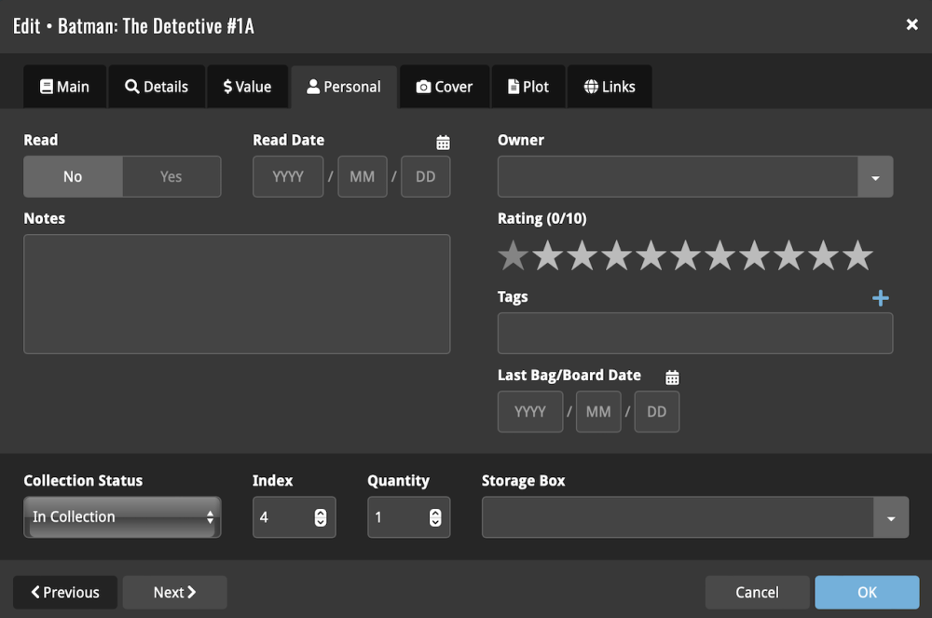Open the Storage Box dropdown arrow
The width and height of the screenshot is (932, 618).
click(x=891, y=517)
